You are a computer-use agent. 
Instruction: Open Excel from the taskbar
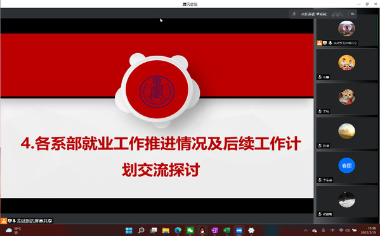click(x=227, y=230)
